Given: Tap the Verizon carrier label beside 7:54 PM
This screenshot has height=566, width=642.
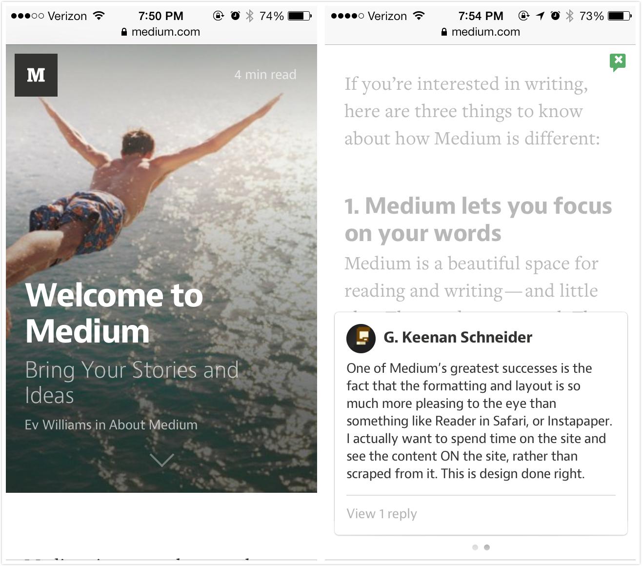Looking at the screenshot, I should point(387,16).
